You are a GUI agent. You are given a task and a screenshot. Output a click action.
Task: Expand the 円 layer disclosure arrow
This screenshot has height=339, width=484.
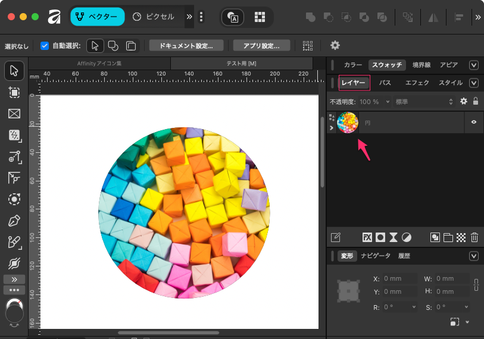[x=332, y=127]
